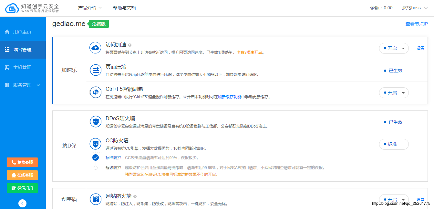Click the CC防火墙 shield icon

pos(95,144)
